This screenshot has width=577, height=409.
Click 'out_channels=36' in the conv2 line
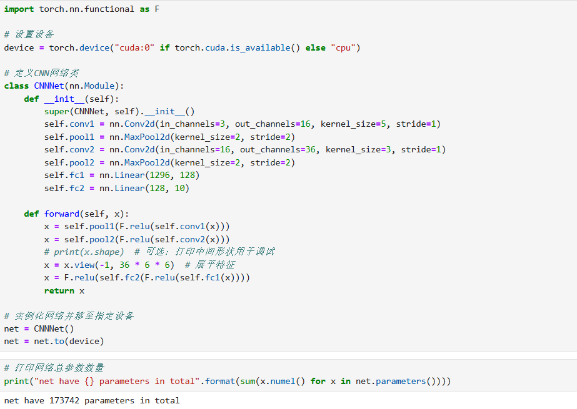tap(278, 150)
